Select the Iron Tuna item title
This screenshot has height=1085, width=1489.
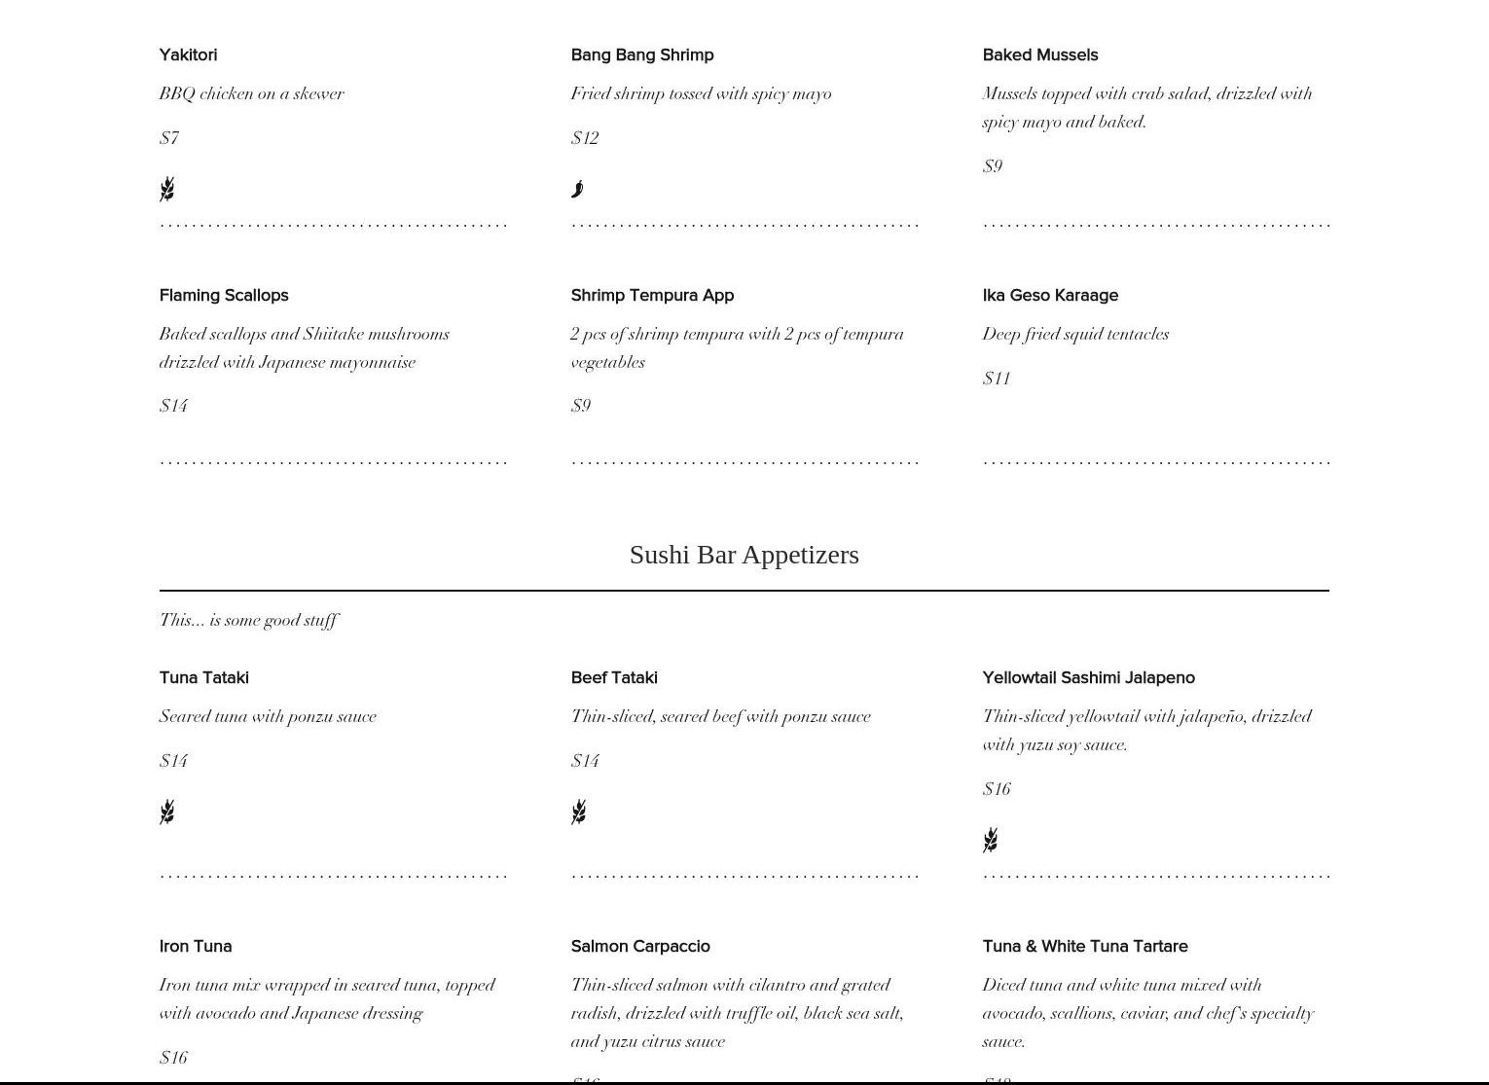(196, 947)
